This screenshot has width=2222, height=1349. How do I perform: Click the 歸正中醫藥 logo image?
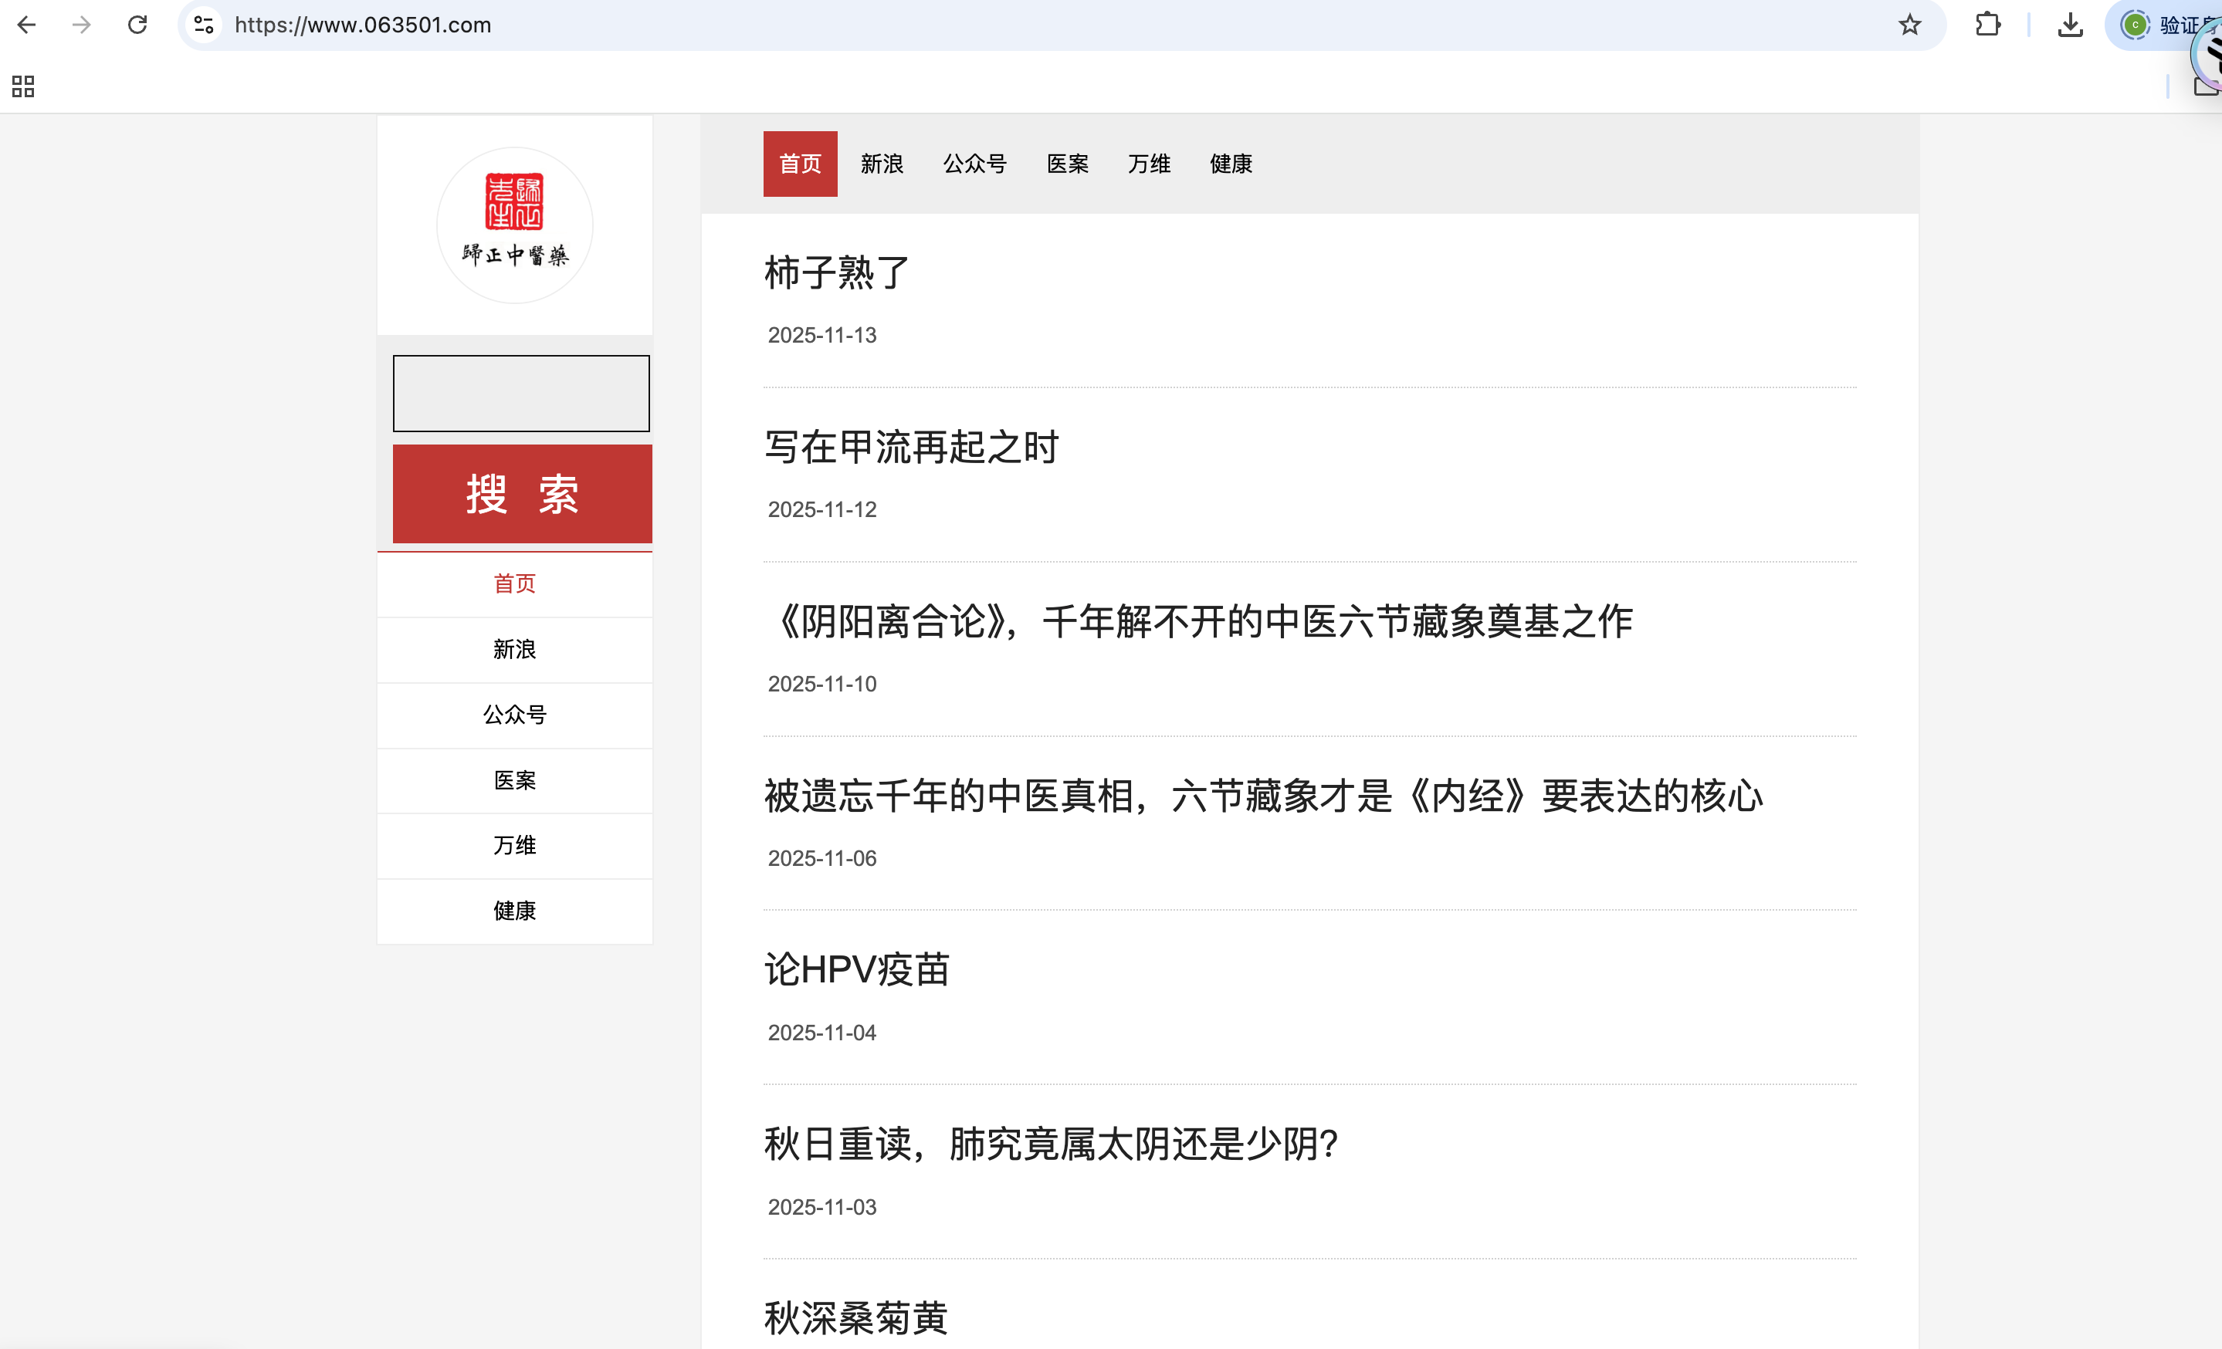coord(514,225)
